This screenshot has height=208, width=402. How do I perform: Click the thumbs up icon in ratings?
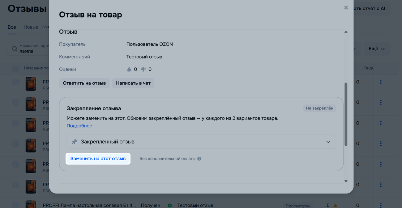pyautogui.click(x=129, y=69)
